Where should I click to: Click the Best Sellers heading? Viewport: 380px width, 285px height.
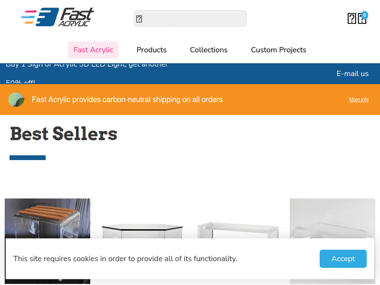(63, 134)
